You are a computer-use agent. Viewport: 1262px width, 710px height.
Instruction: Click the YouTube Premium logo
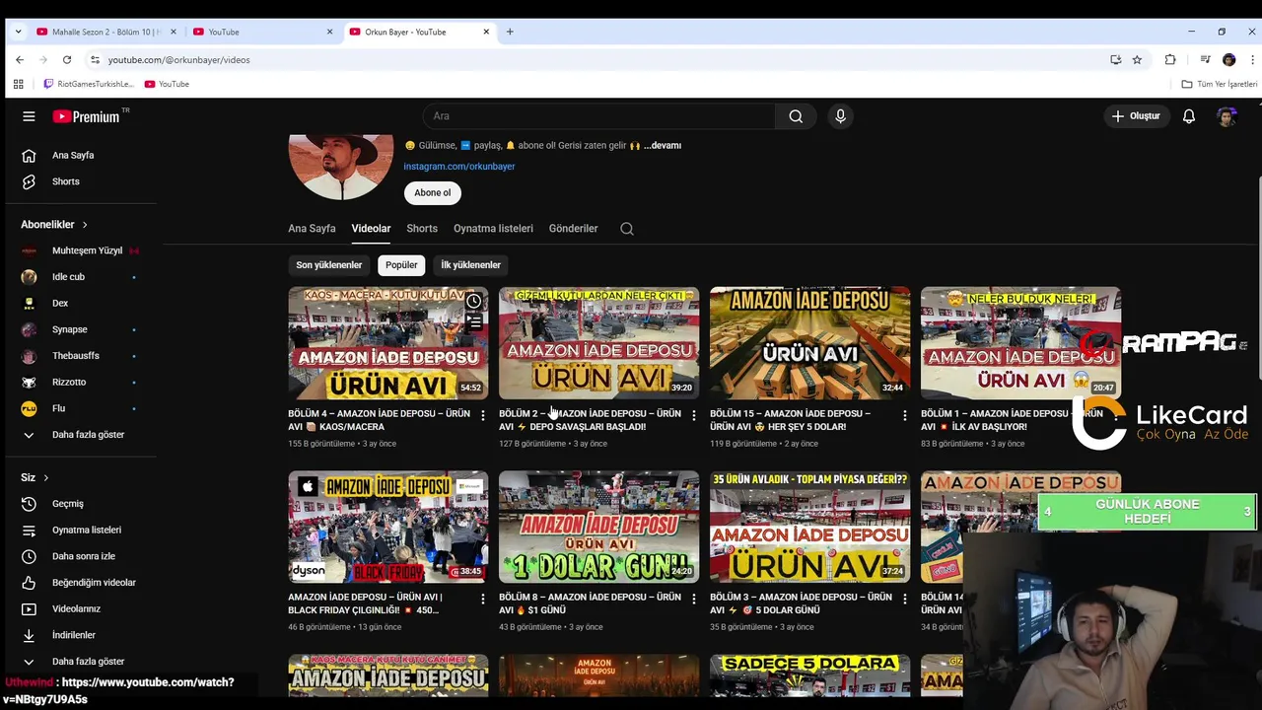(86, 116)
